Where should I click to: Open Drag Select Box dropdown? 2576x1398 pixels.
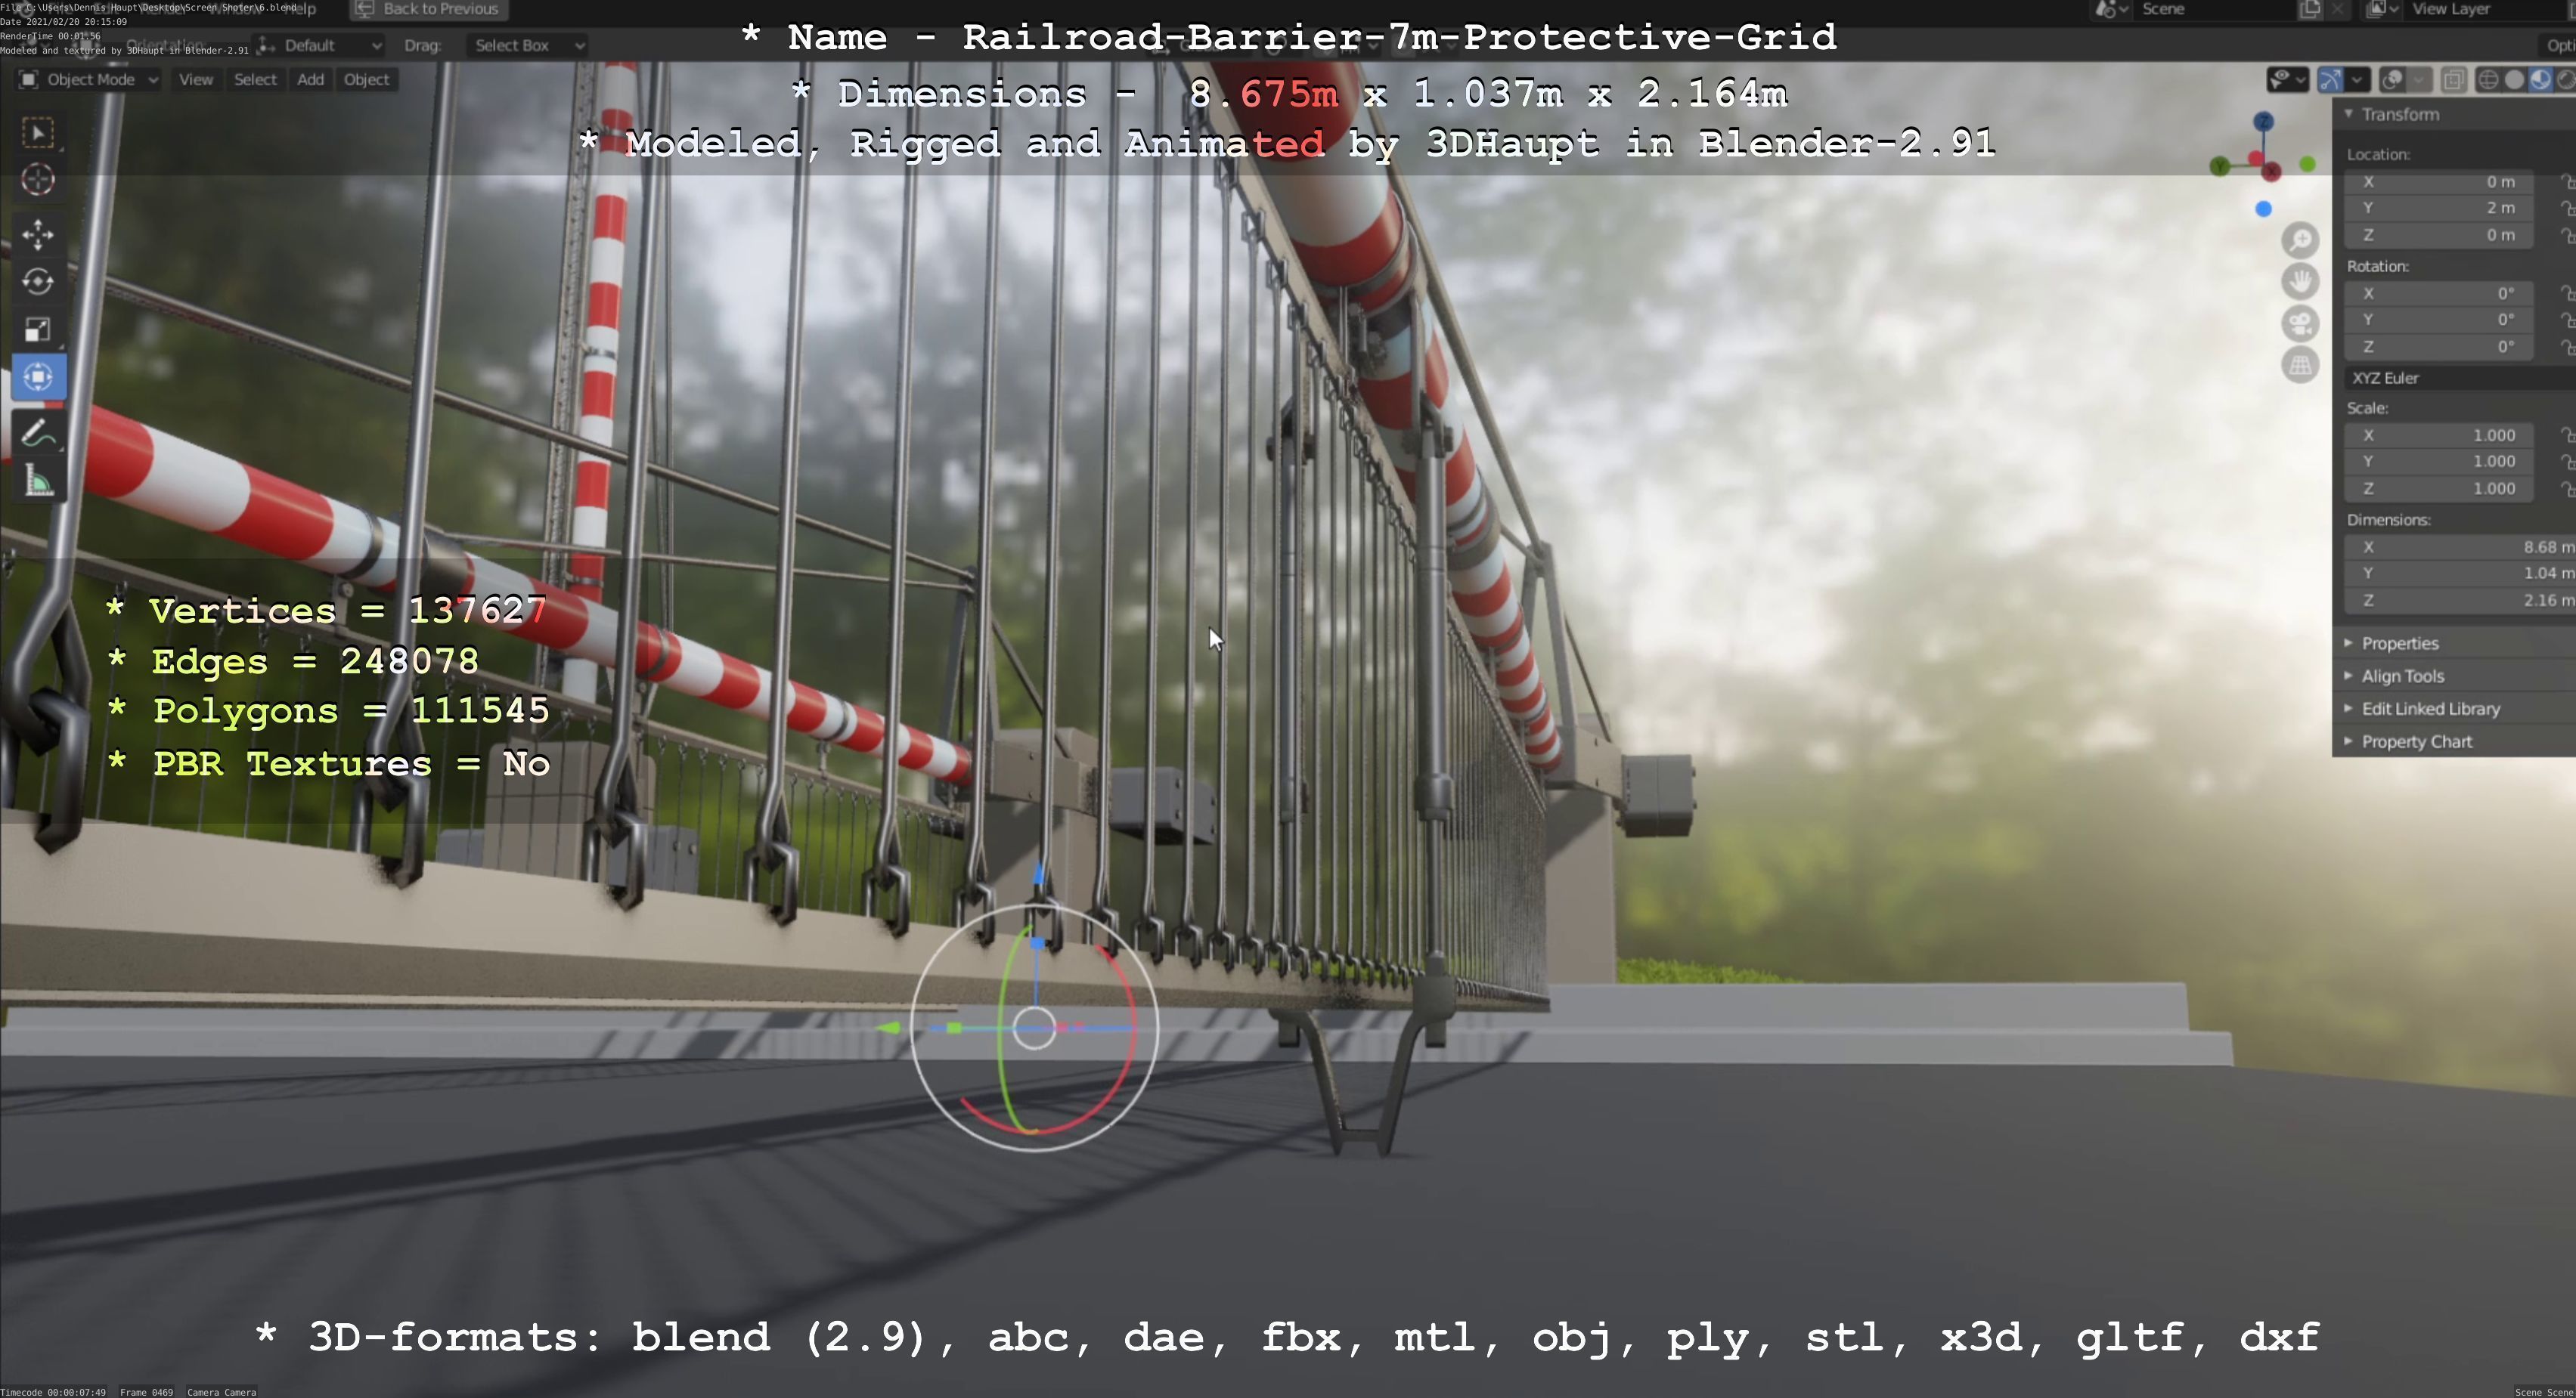coord(527,45)
